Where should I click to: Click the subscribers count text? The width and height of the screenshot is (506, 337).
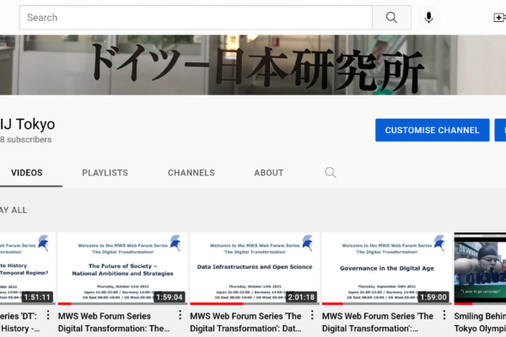tap(26, 140)
